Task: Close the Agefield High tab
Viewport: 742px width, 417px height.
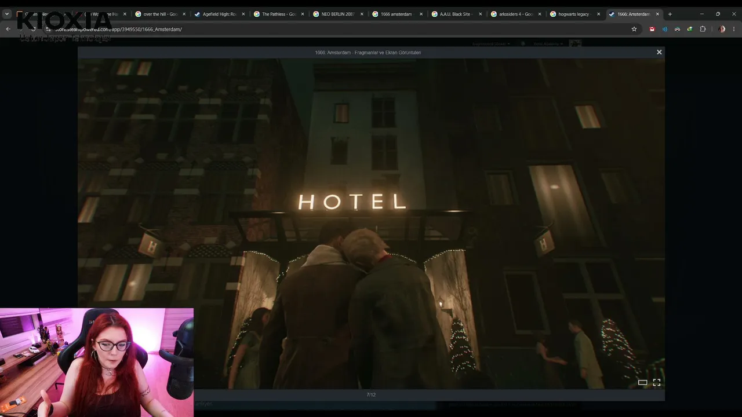Action: 243,14
